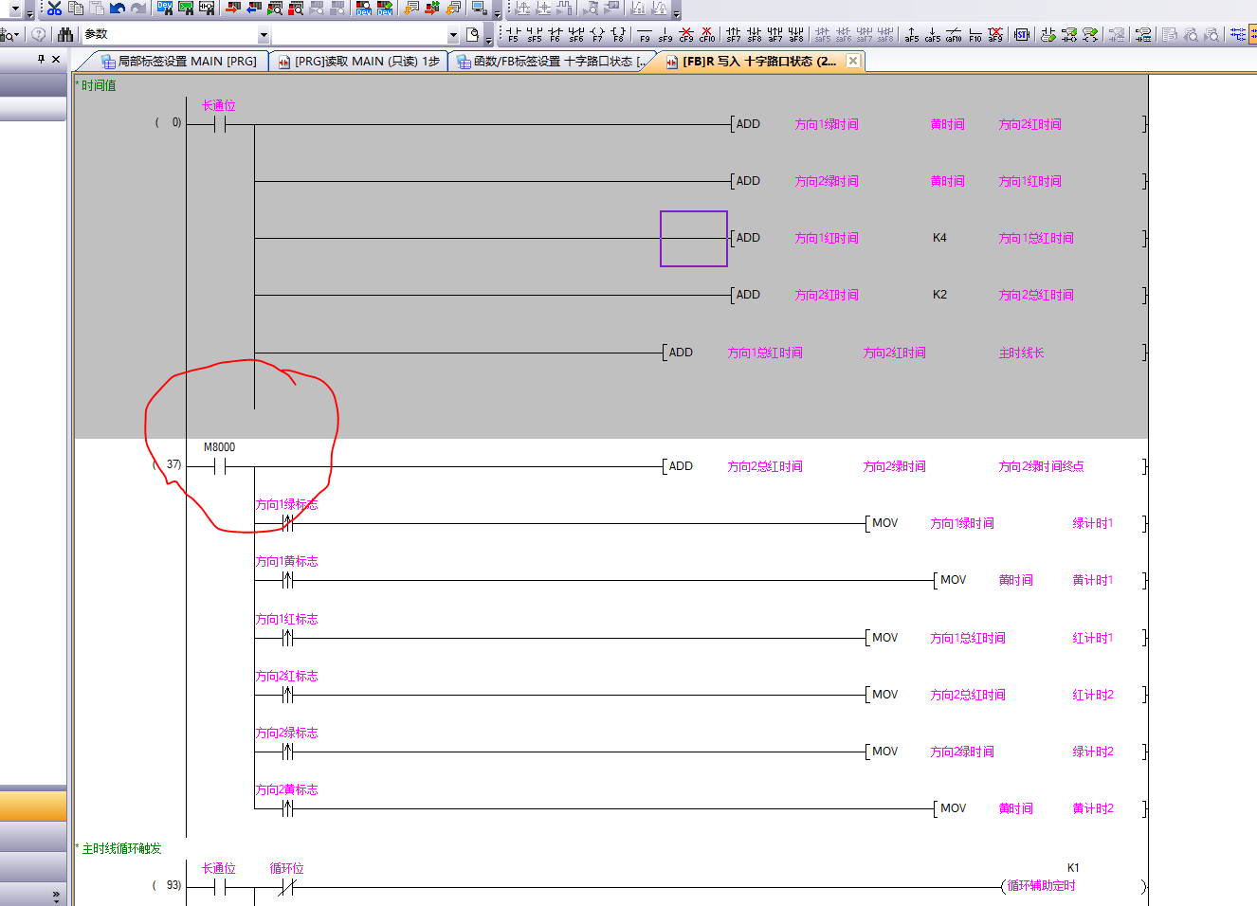Expand the second empty combo box
This screenshot has width=1257, height=906.
click(452, 35)
